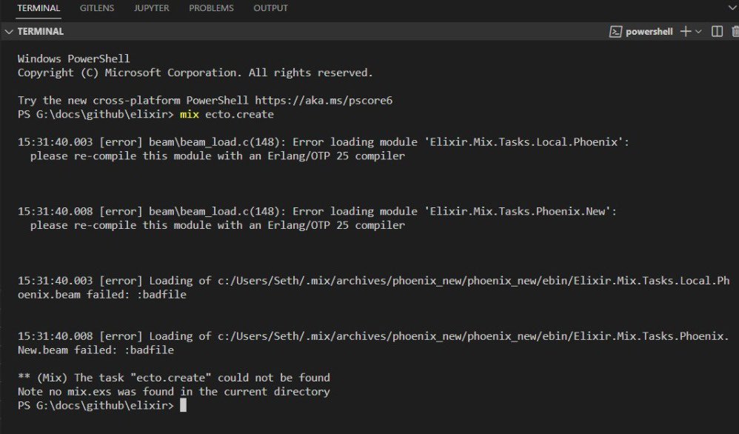The image size is (739, 434).
Task: Click 'Elixir.Mix.Tasks.Phoenix.New' module name in error
Action: click(517, 211)
